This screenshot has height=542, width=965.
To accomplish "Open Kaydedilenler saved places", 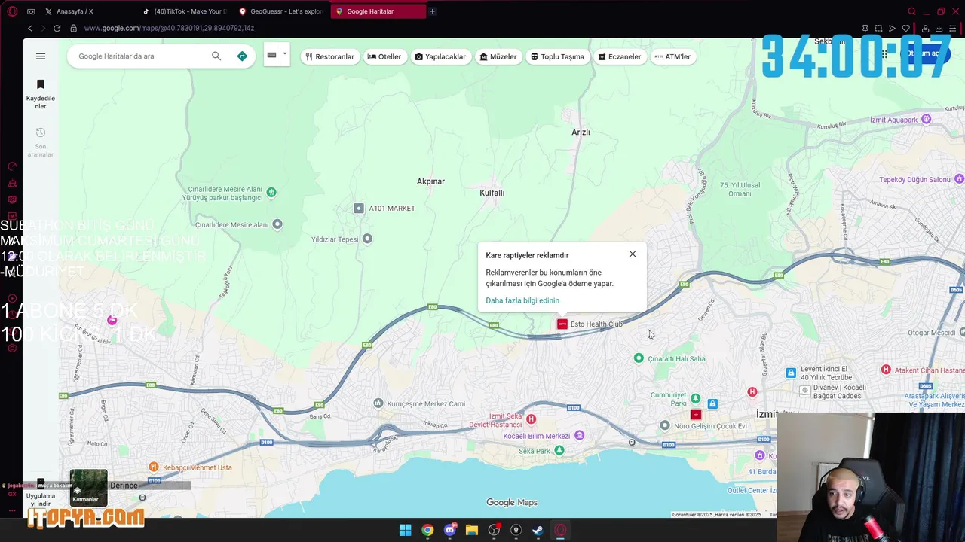I will pyautogui.click(x=41, y=93).
